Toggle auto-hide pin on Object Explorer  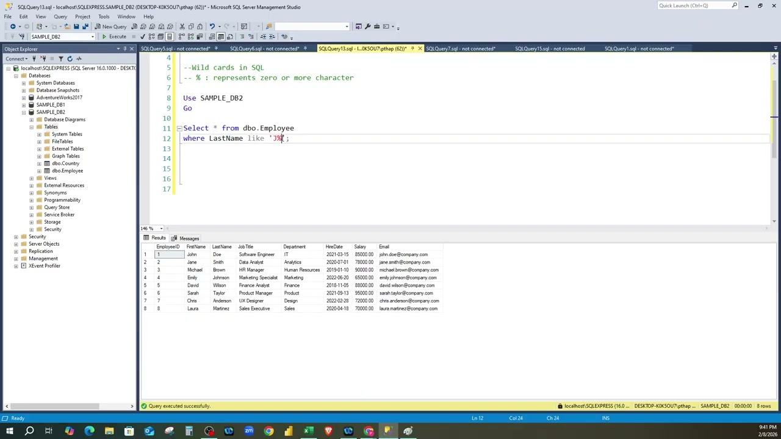click(x=125, y=49)
